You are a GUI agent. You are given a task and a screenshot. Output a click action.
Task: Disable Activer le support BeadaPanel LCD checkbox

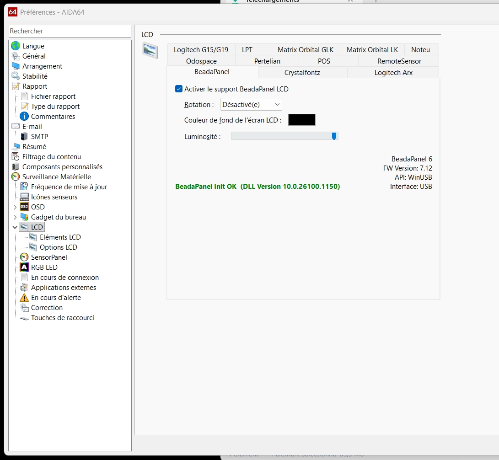pyautogui.click(x=179, y=89)
